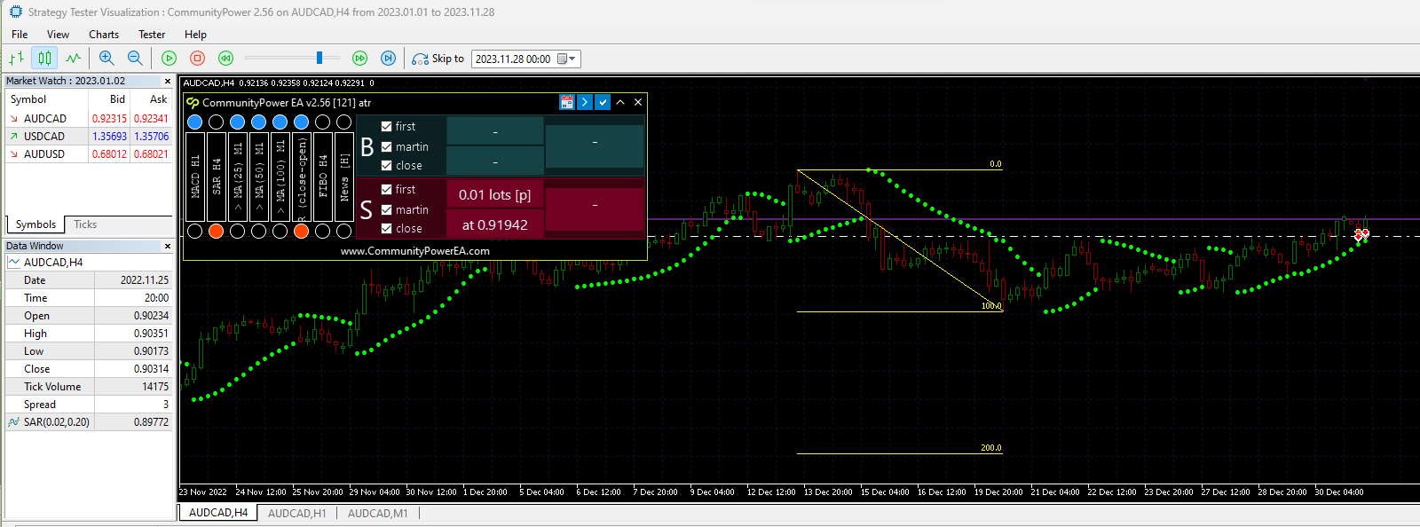Viewport: 1420px width, 527px height.
Task: Open the Help menu
Action: 195,35
